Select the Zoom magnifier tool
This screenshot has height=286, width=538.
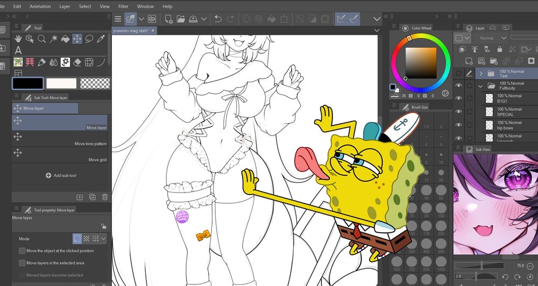[x=41, y=39]
